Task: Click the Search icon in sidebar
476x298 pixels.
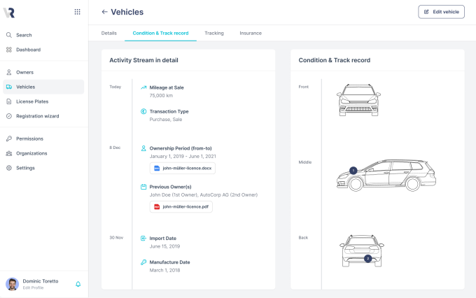Action: (8, 35)
